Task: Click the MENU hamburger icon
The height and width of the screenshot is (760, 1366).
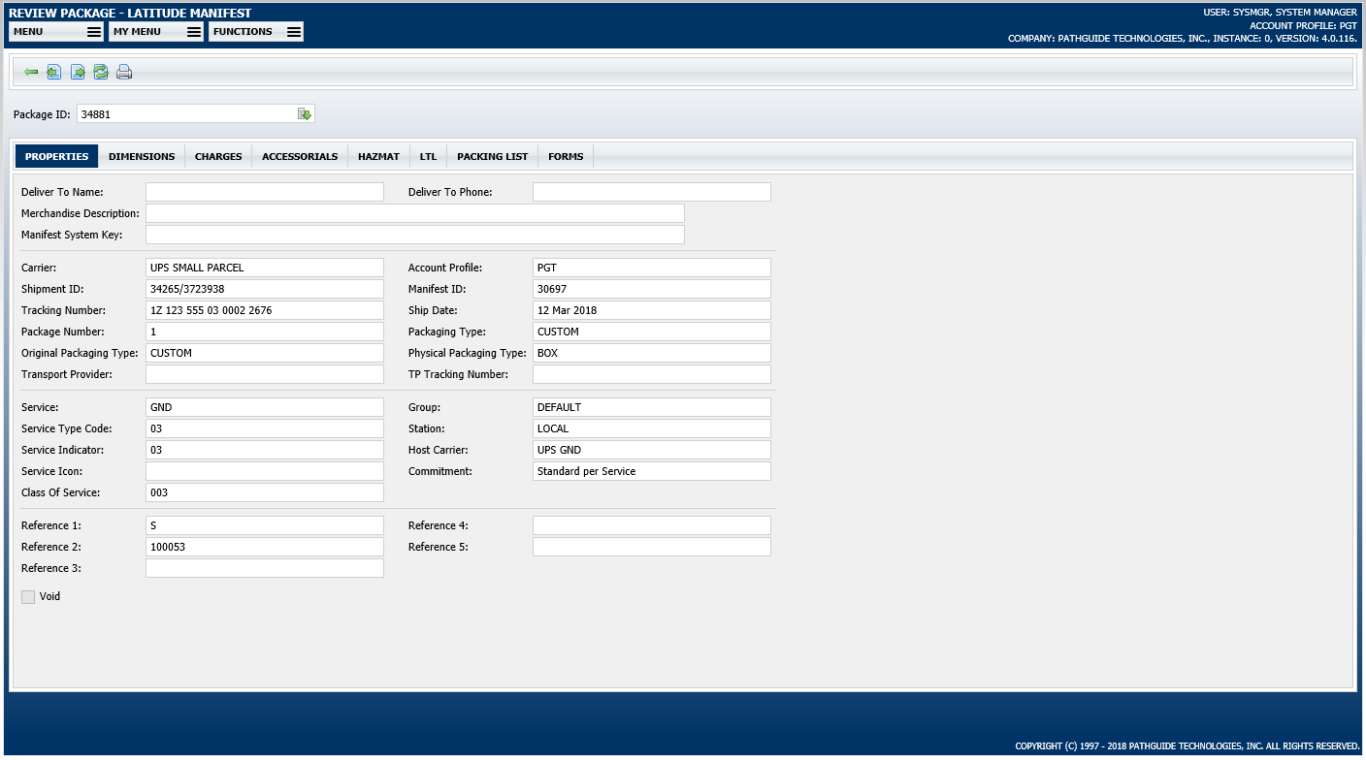Action: click(94, 31)
